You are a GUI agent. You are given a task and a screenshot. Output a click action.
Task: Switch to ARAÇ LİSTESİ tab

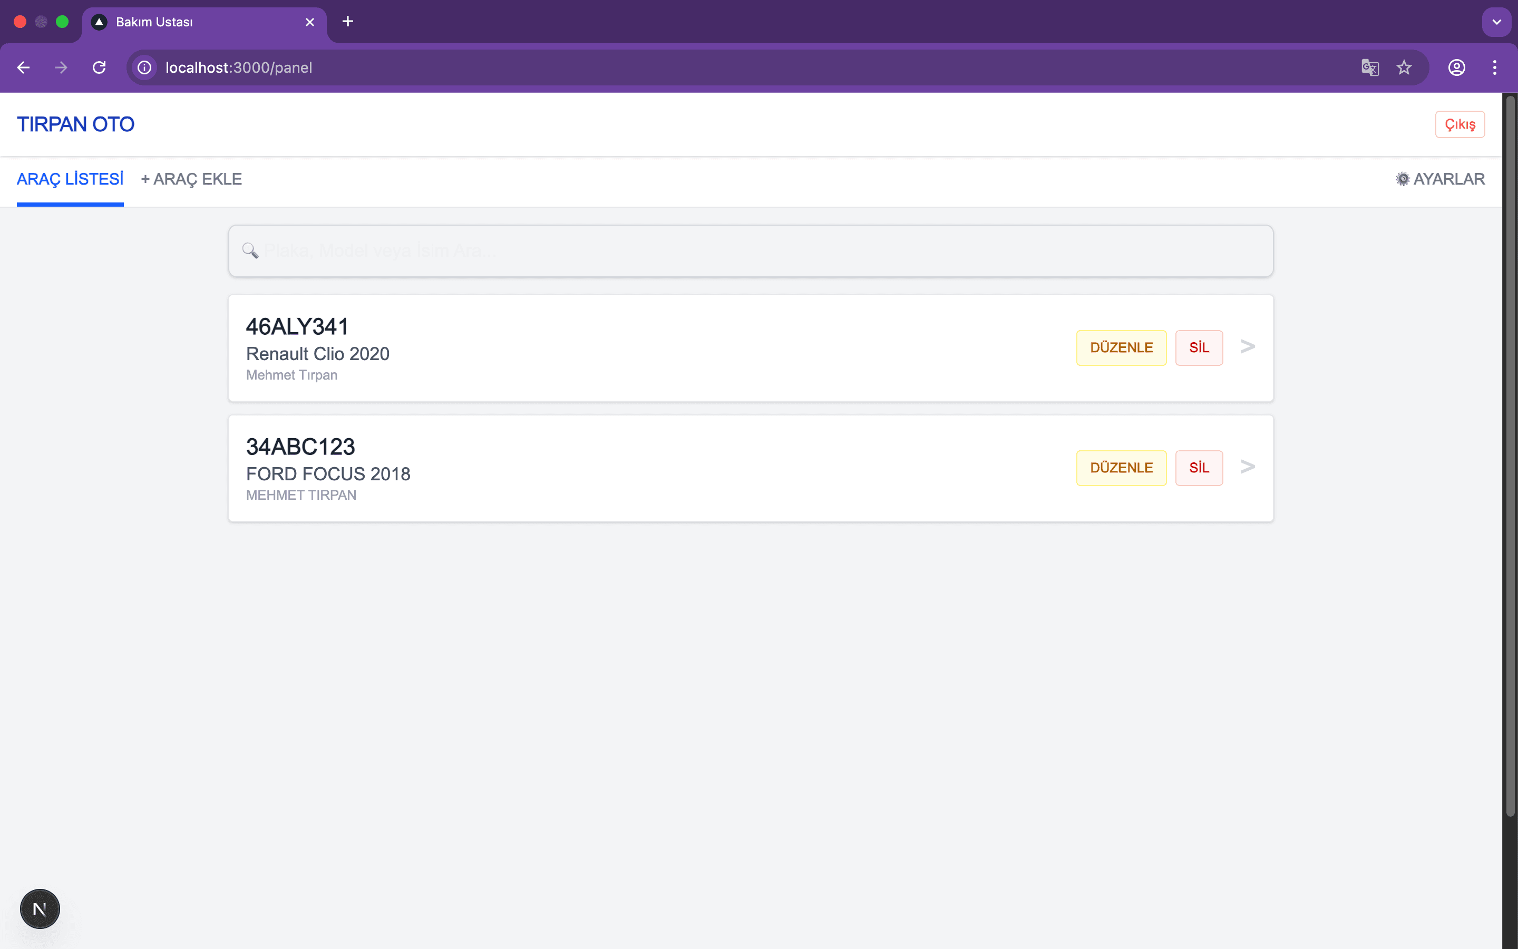pyautogui.click(x=70, y=179)
